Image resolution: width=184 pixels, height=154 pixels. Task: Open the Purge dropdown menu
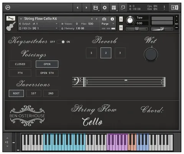click(x=108, y=24)
